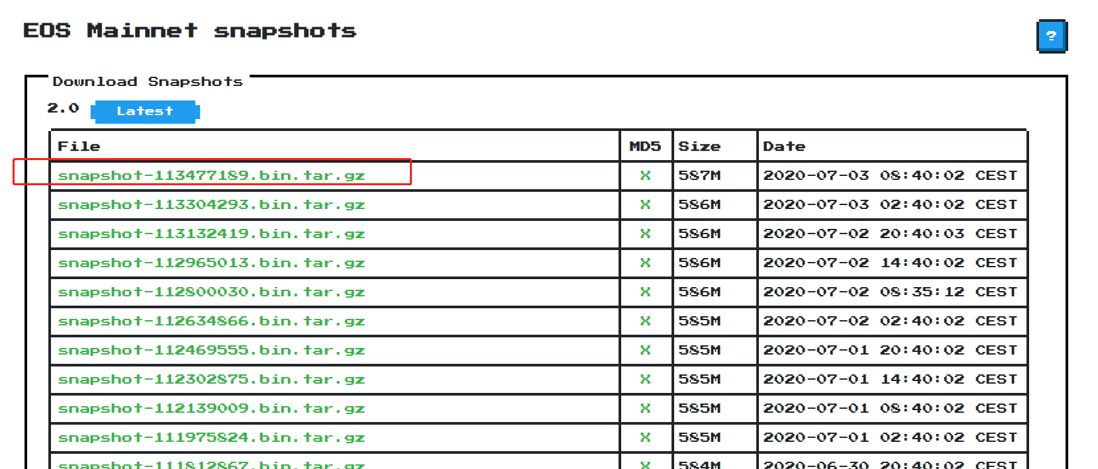
Task: Click the EOS Mainnet snapshots heading
Action: pyautogui.click(x=189, y=30)
